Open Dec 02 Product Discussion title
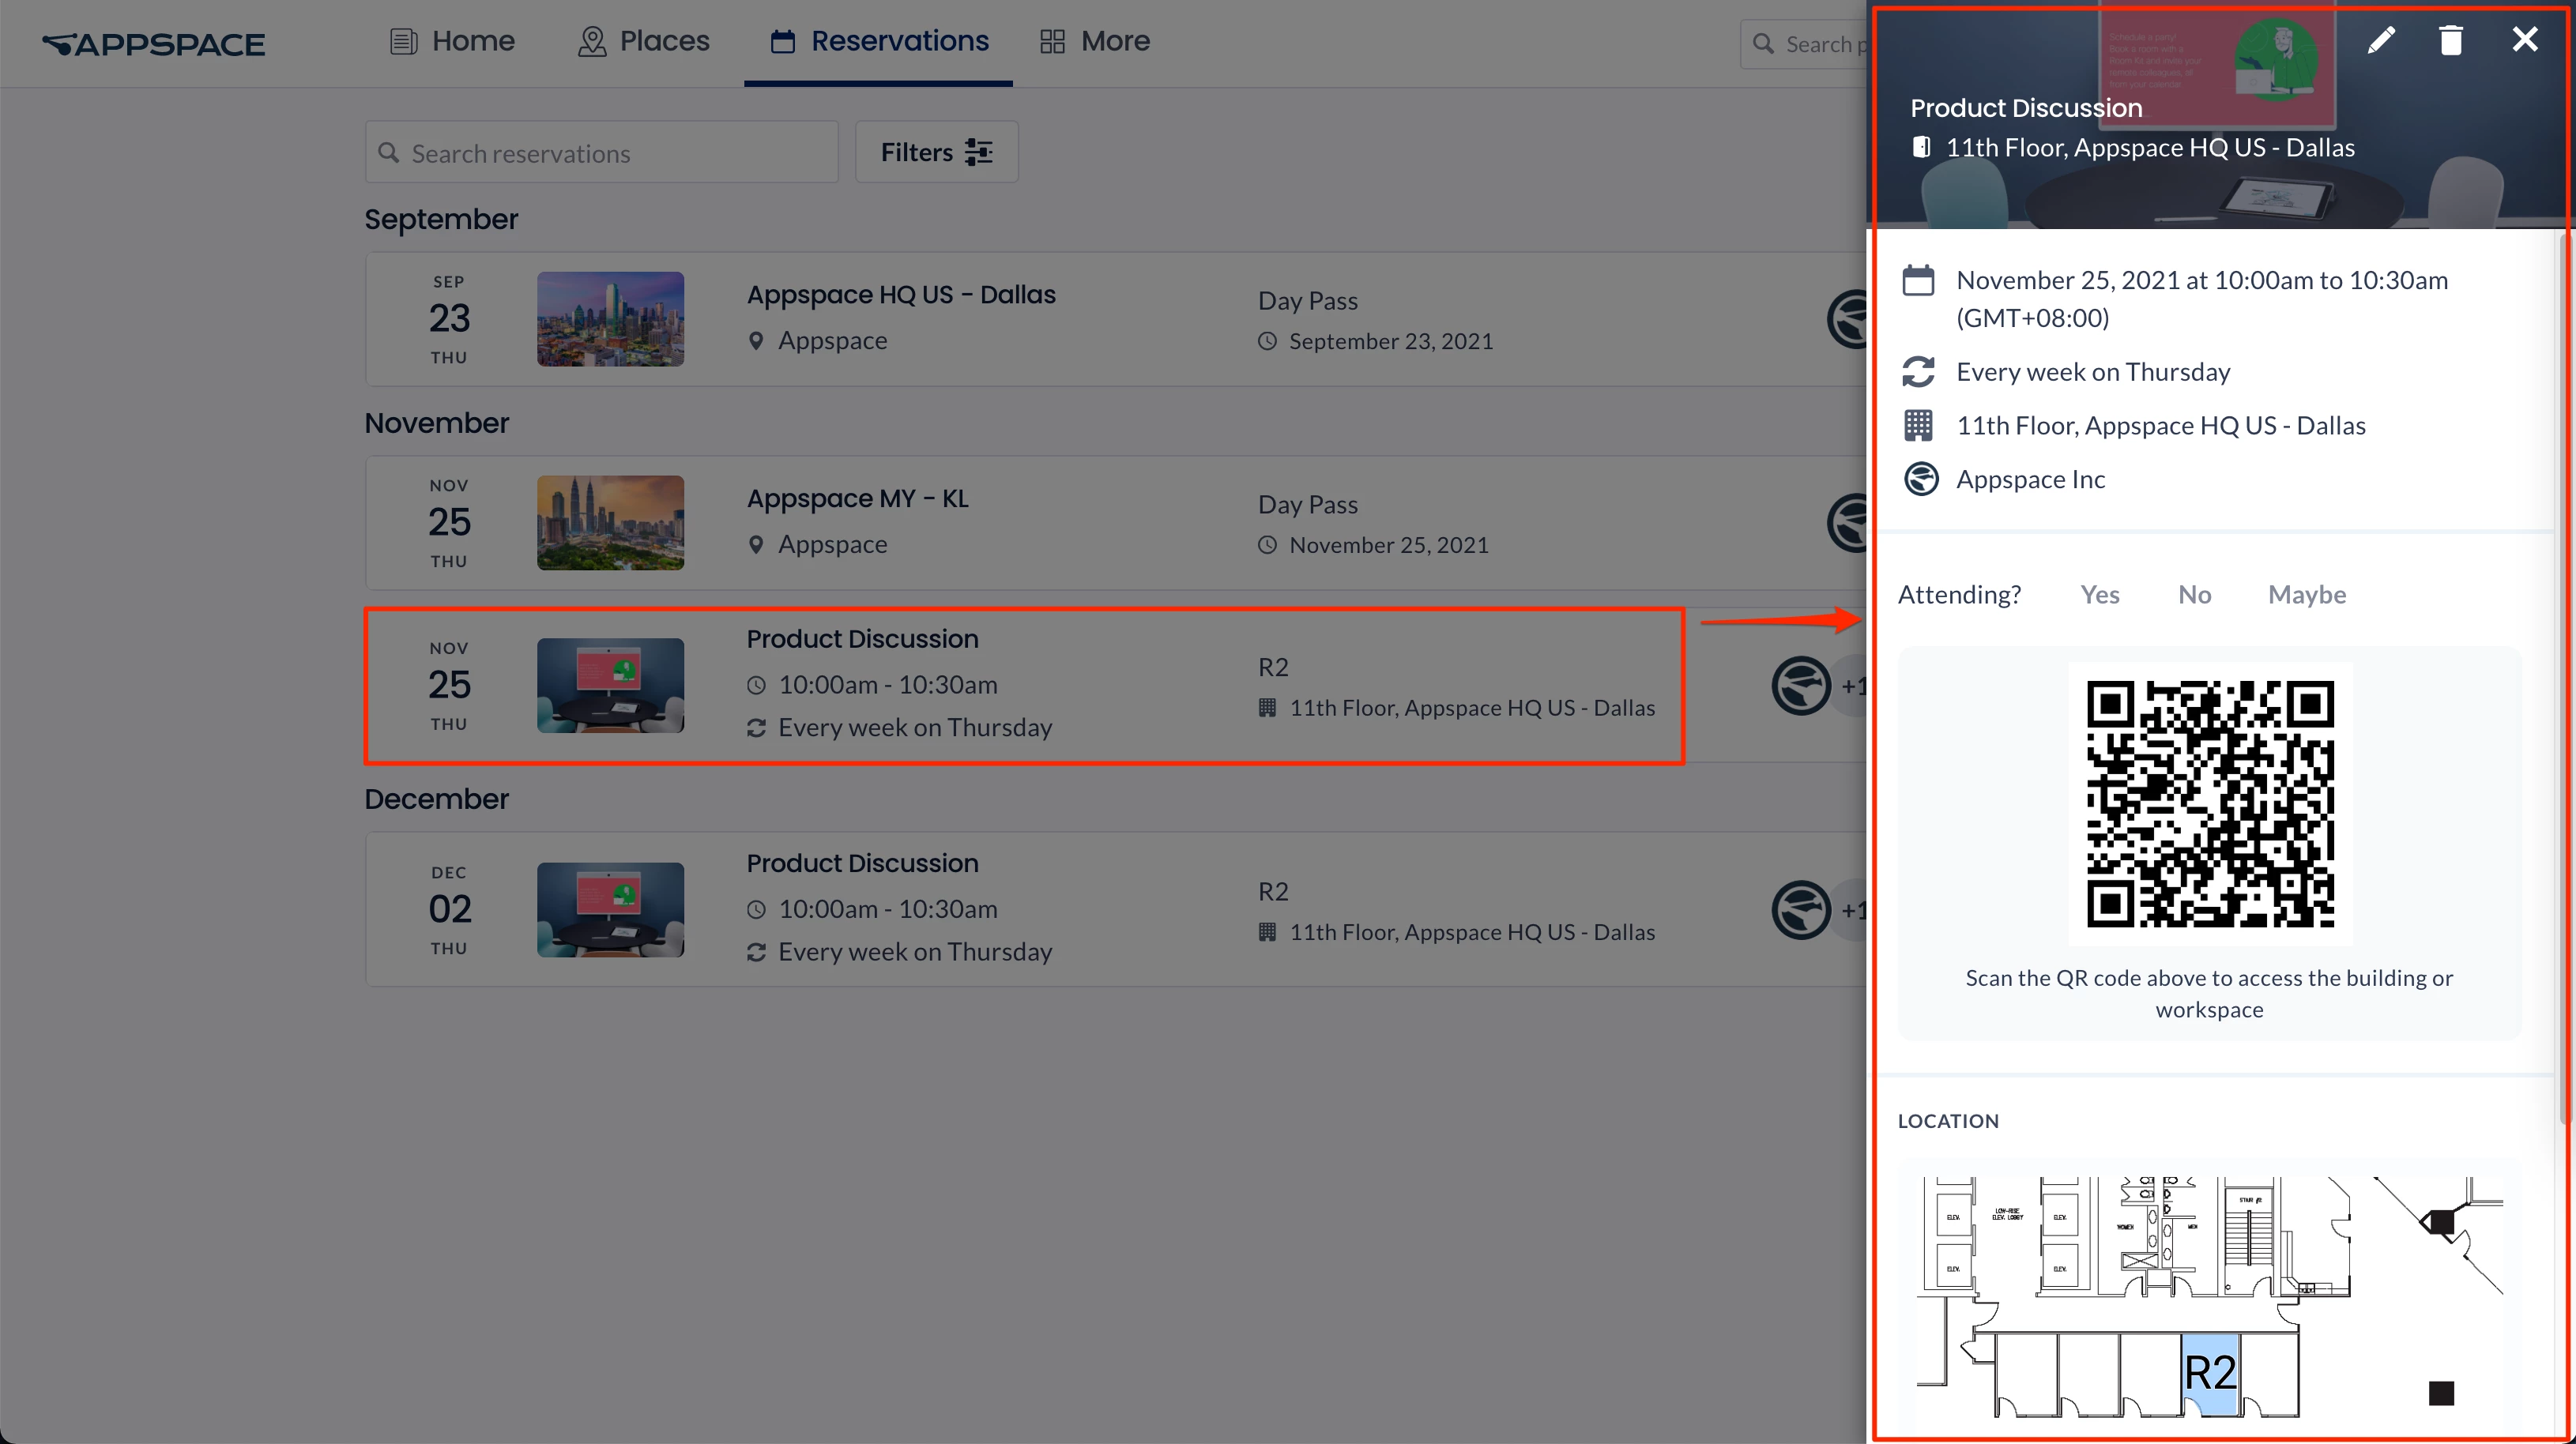The image size is (2576, 1444). [862, 863]
